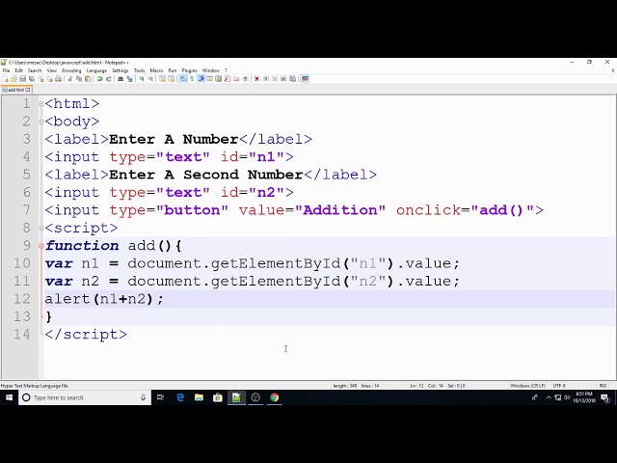This screenshot has width=617, height=463.
Task: Open the user defined language dialog icon
Action: coord(210,79)
